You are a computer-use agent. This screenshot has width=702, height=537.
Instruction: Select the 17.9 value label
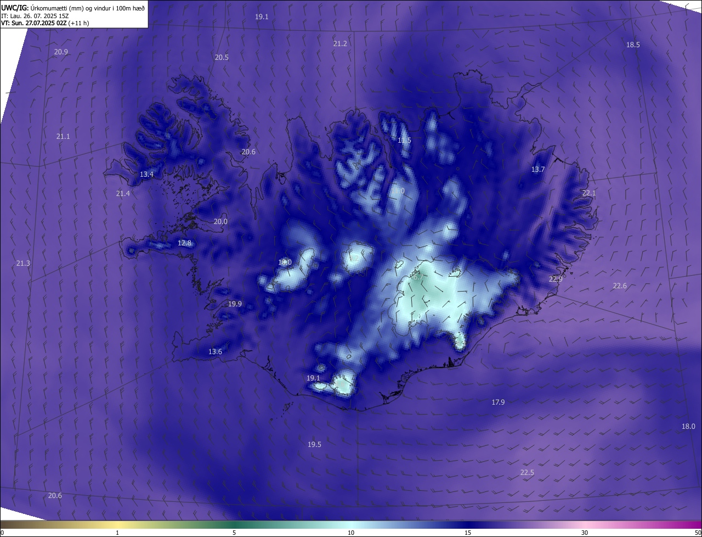click(x=498, y=402)
